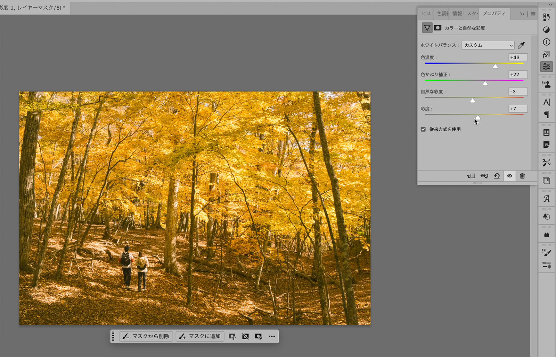Click the マスクに追加 button
The height and width of the screenshot is (357, 556).
[x=200, y=336]
